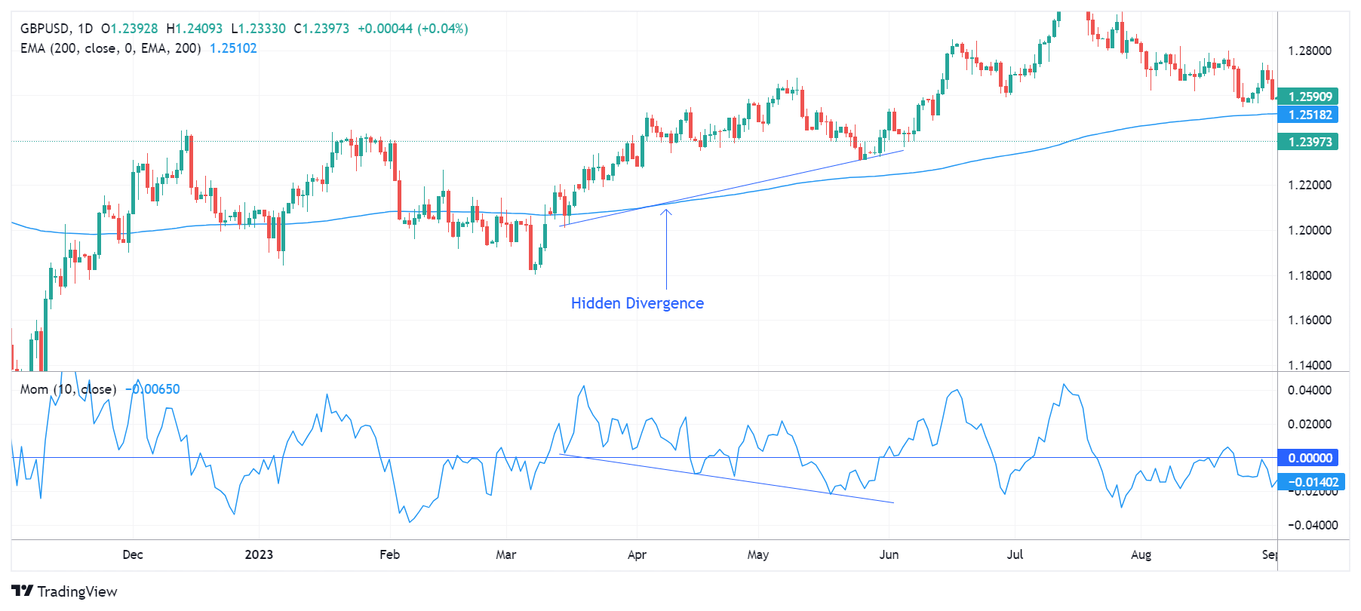This screenshot has width=1361, height=611.
Task: Click the 1.23973 current price label
Action: coord(1308,142)
